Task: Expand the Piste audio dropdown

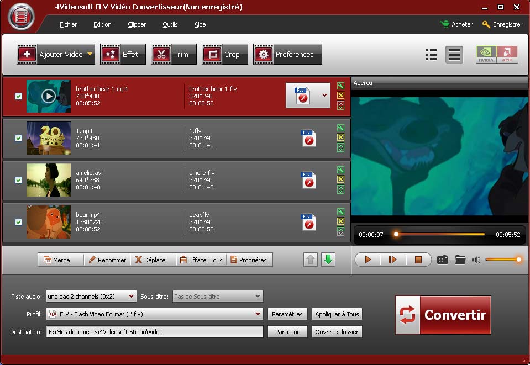Action: pyautogui.click(x=131, y=297)
